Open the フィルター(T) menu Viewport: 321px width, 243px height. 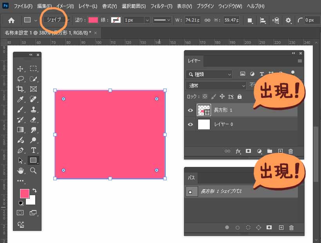pyautogui.click(x=161, y=6)
